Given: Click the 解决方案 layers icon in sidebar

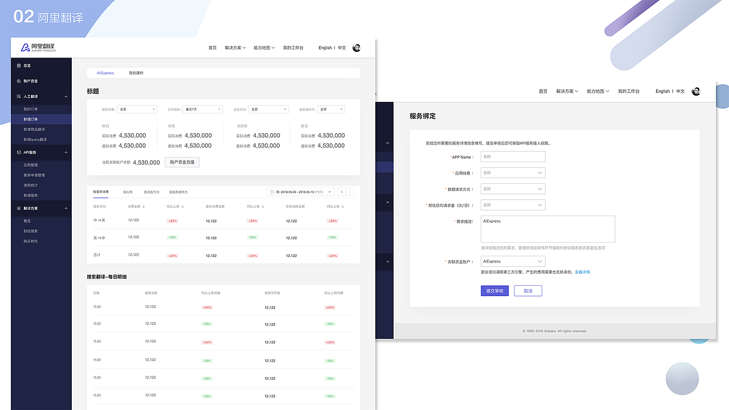Looking at the screenshot, I should [19, 208].
